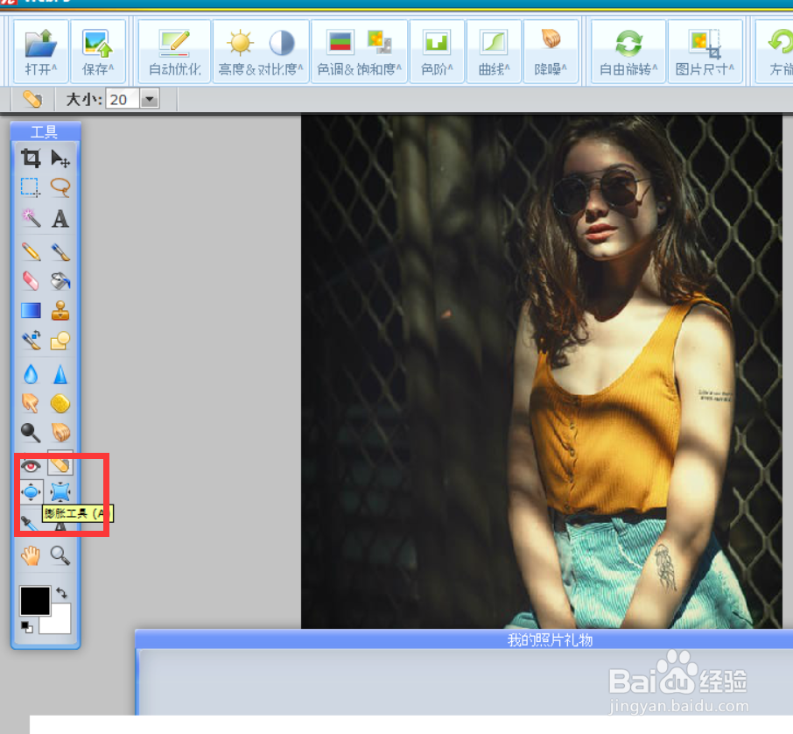Open the black foreground color swatch
793x734 pixels.
(35, 601)
